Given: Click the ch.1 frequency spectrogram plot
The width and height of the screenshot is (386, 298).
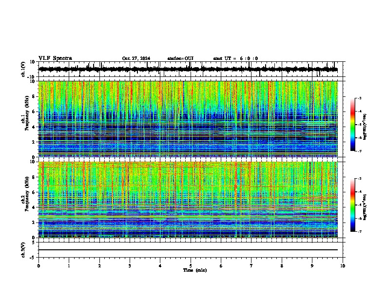Looking at the screenshot, I should point(188,119).
